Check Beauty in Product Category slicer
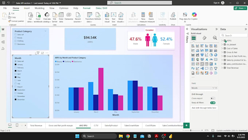This screenshot has width=248, height=140. (x=15, y=38)
